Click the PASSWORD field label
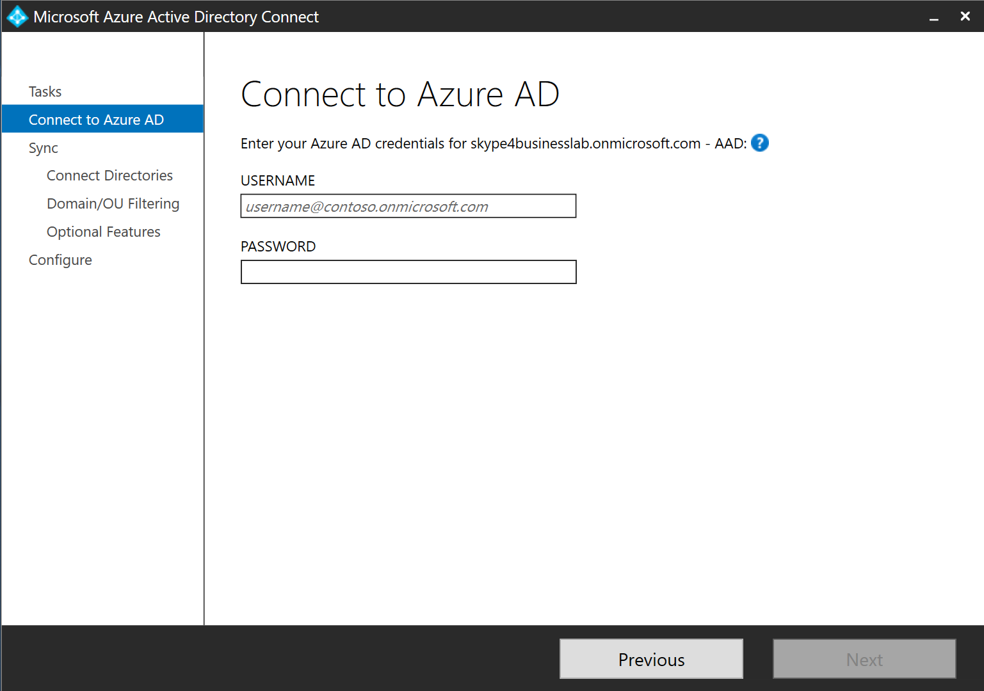This screenshot has width=984, height=691. [278, 246]
